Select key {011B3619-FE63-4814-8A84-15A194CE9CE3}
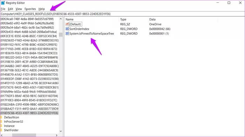 coord(29,53)
